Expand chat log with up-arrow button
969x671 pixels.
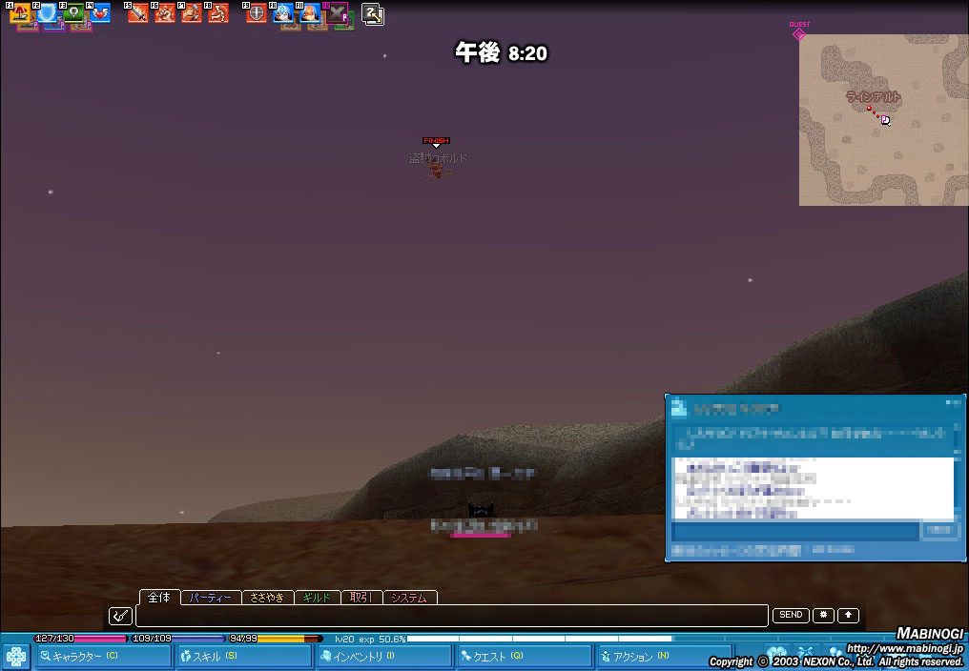click(x=848, y=616)
